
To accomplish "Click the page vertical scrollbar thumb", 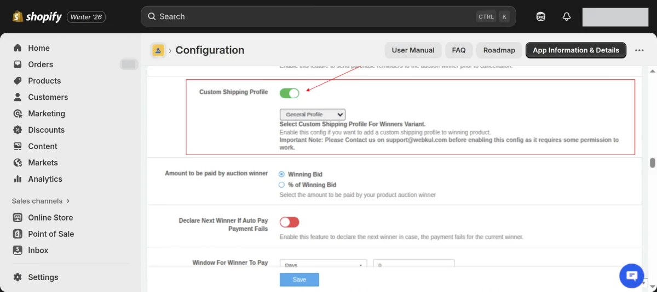I will [x=652, y=163].
